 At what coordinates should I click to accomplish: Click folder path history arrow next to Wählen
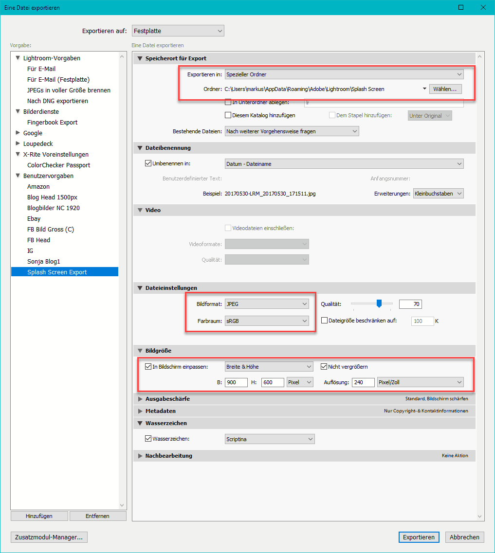tap(424, 89)
